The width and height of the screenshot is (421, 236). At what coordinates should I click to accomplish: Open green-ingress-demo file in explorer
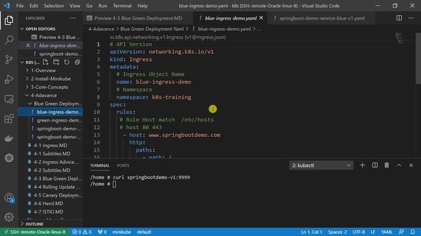click(x=59, y=121)
